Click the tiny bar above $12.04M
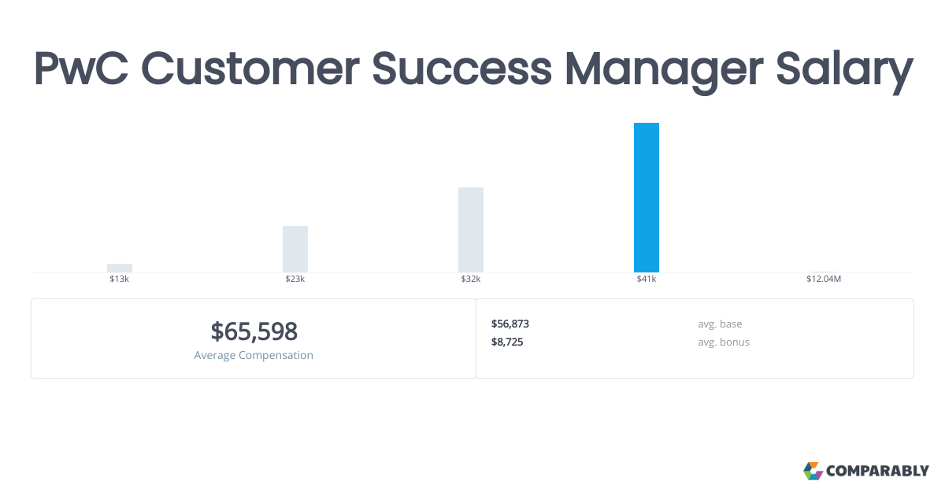 [824, 272]
